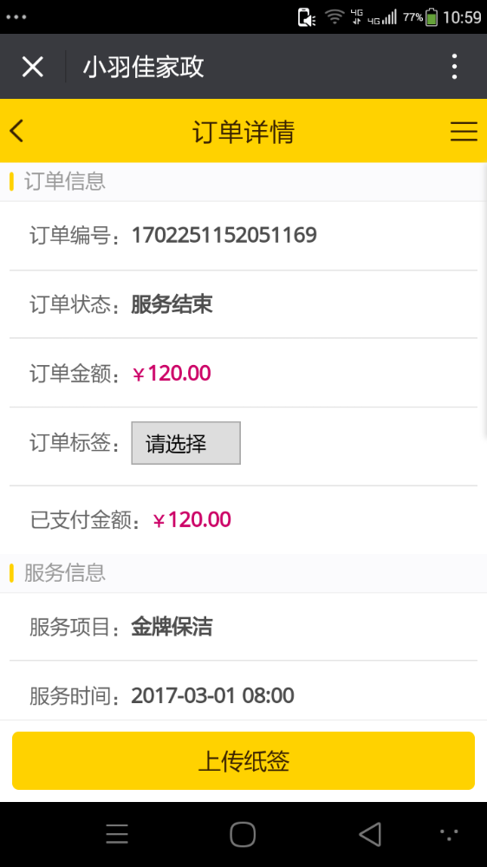Tap the 订单详情 page title

click(x=243, y=132)
